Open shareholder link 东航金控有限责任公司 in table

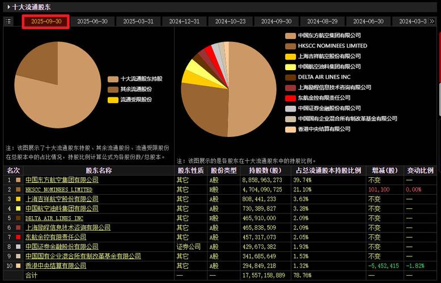tap(56, 237)
